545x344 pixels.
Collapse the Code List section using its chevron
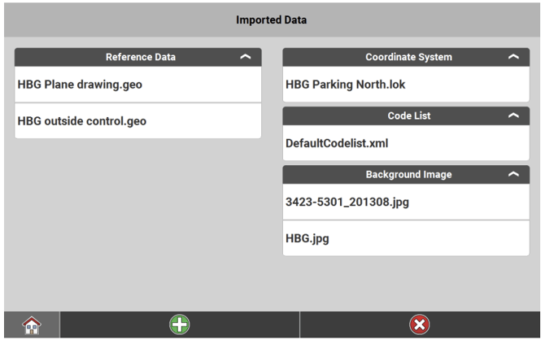pos(512,116)
